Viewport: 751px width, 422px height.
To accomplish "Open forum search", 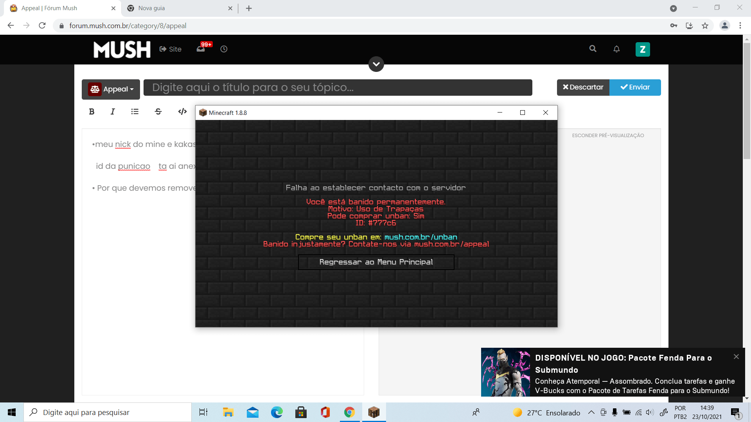I will point(593,49).
